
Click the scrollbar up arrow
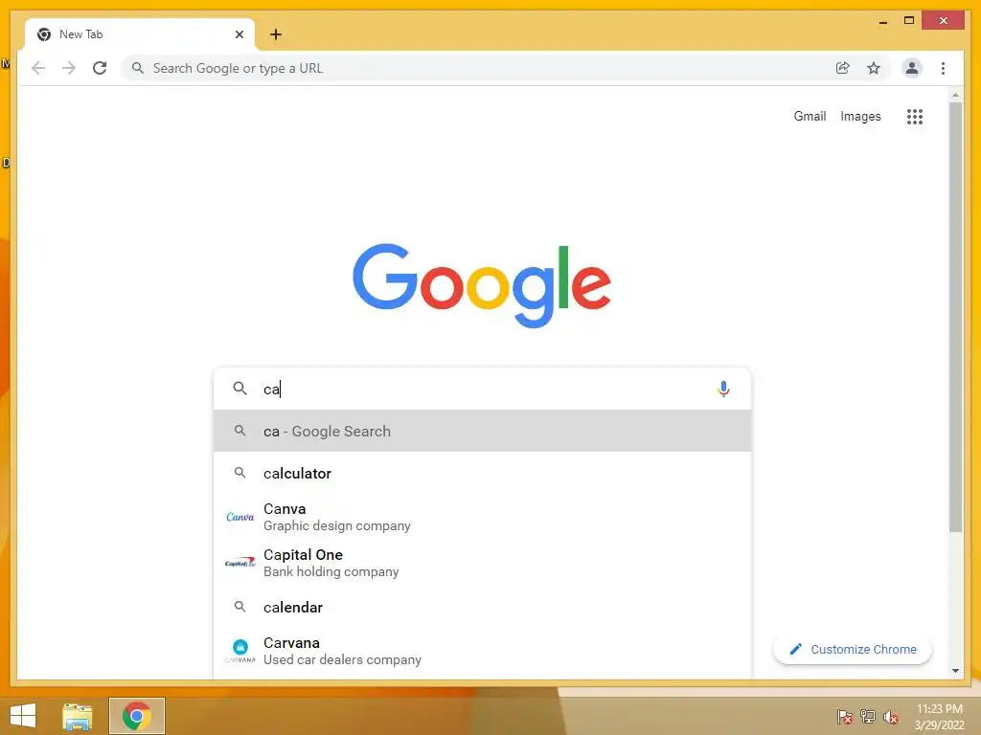[x=955, y=95]
